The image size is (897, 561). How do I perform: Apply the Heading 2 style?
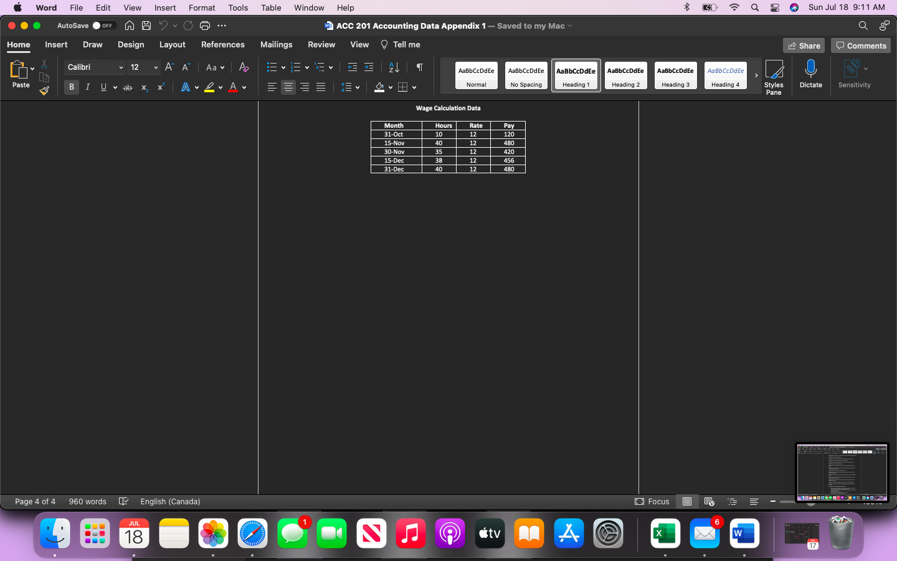coord(625,75)
